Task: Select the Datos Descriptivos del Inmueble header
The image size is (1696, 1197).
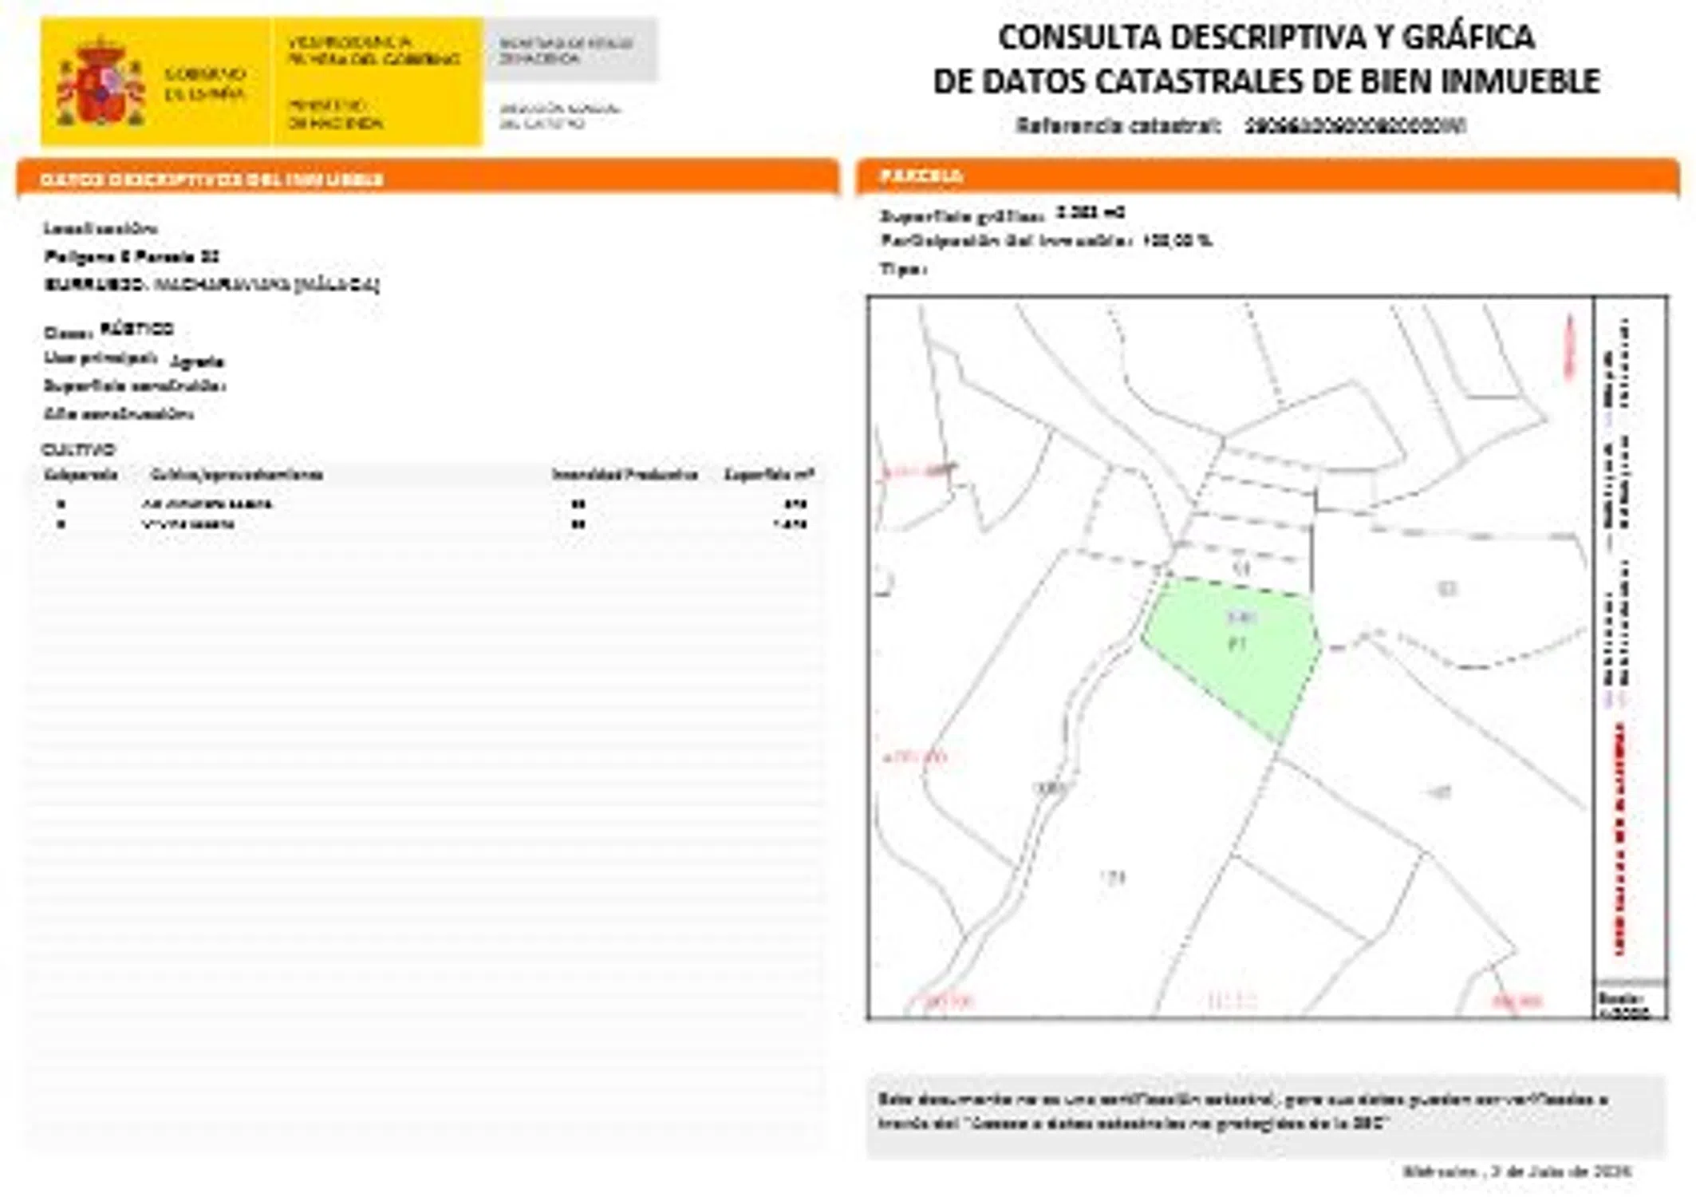Action: click(211, 180)
